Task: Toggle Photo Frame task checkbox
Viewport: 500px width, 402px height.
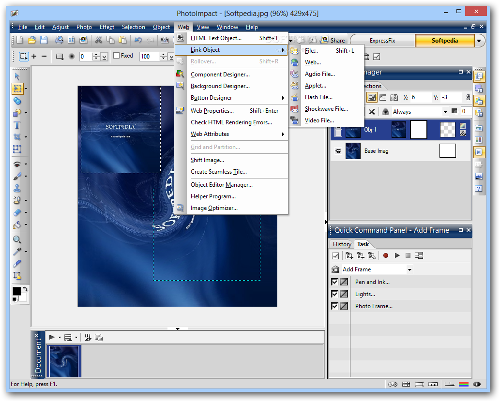Action: [x=334, y=306]
